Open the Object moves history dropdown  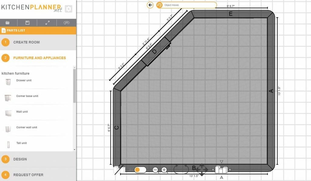pyautogui.click(x=186, y=5)
